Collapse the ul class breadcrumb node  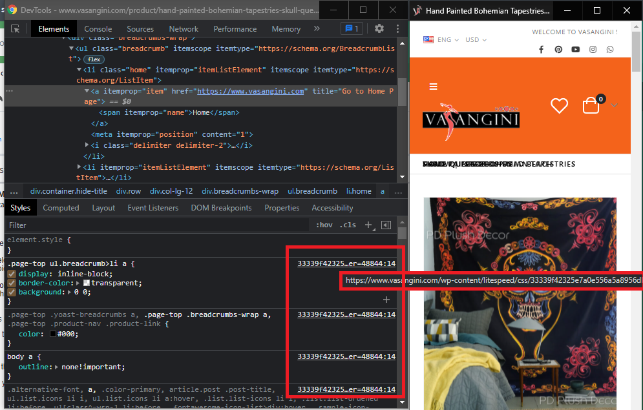(71, 48)
